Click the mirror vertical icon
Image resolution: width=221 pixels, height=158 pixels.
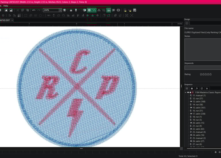54,16
